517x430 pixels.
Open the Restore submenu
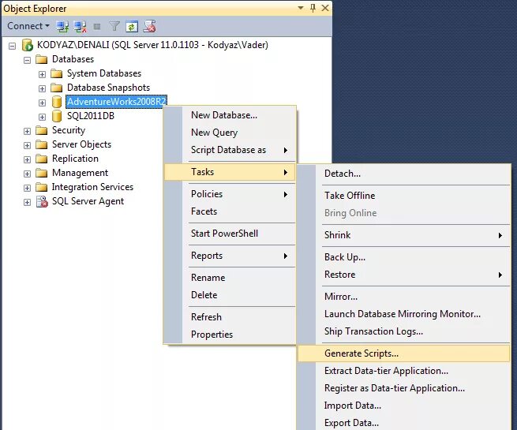404,275
